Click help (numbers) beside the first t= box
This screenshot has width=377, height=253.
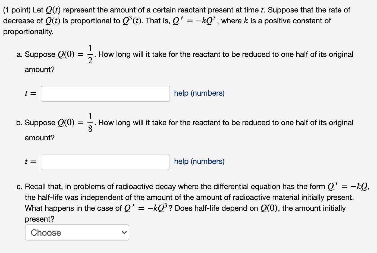[199, 93]
